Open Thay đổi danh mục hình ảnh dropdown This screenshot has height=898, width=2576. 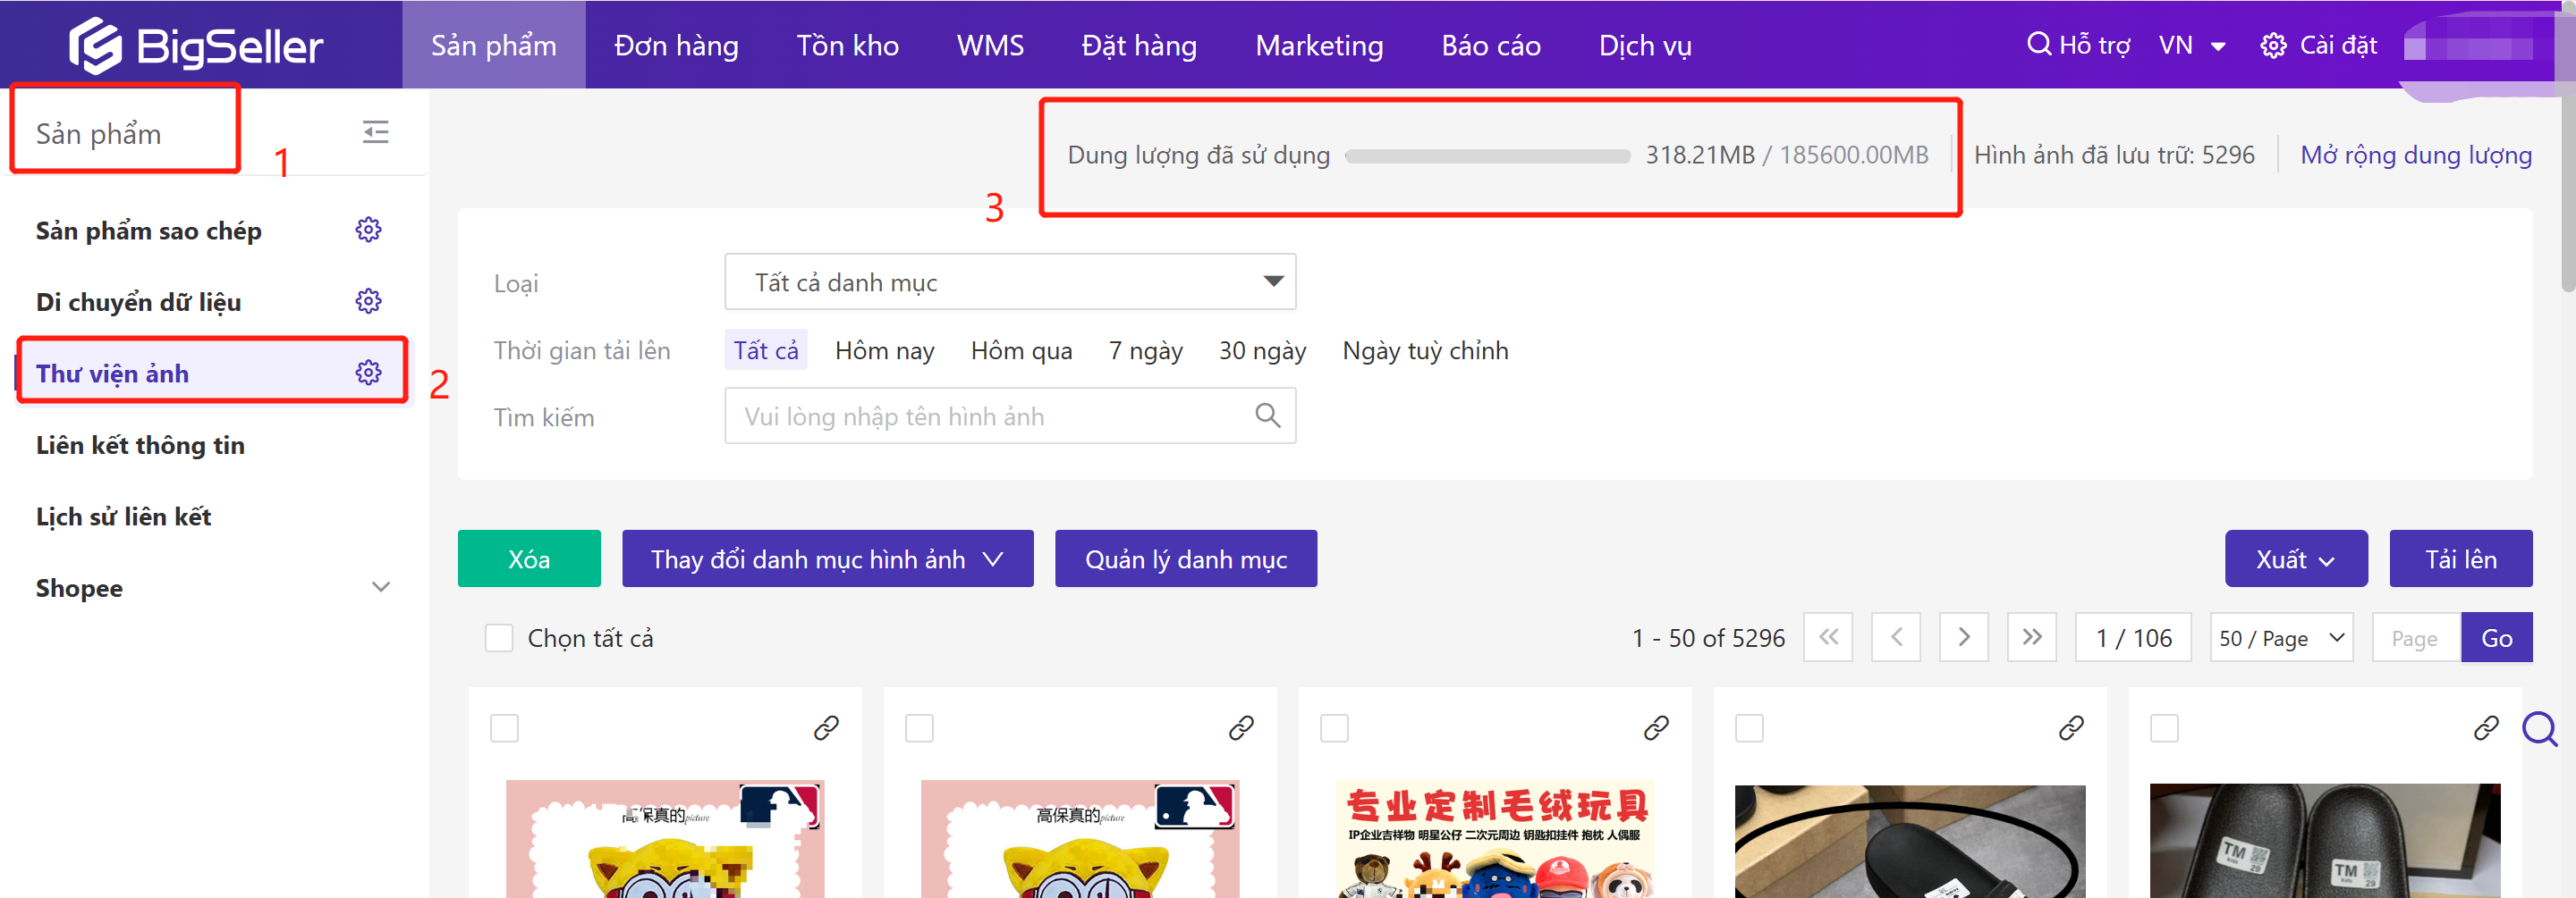(x=828, y=558)
